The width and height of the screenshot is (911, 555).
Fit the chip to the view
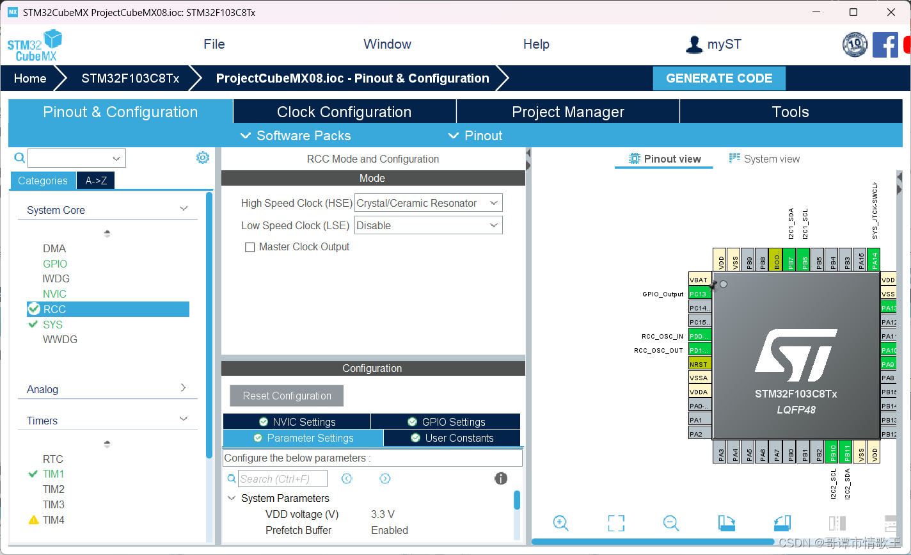point(616,523)
